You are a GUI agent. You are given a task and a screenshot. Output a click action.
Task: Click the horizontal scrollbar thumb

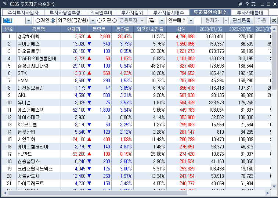click(98, 193)
